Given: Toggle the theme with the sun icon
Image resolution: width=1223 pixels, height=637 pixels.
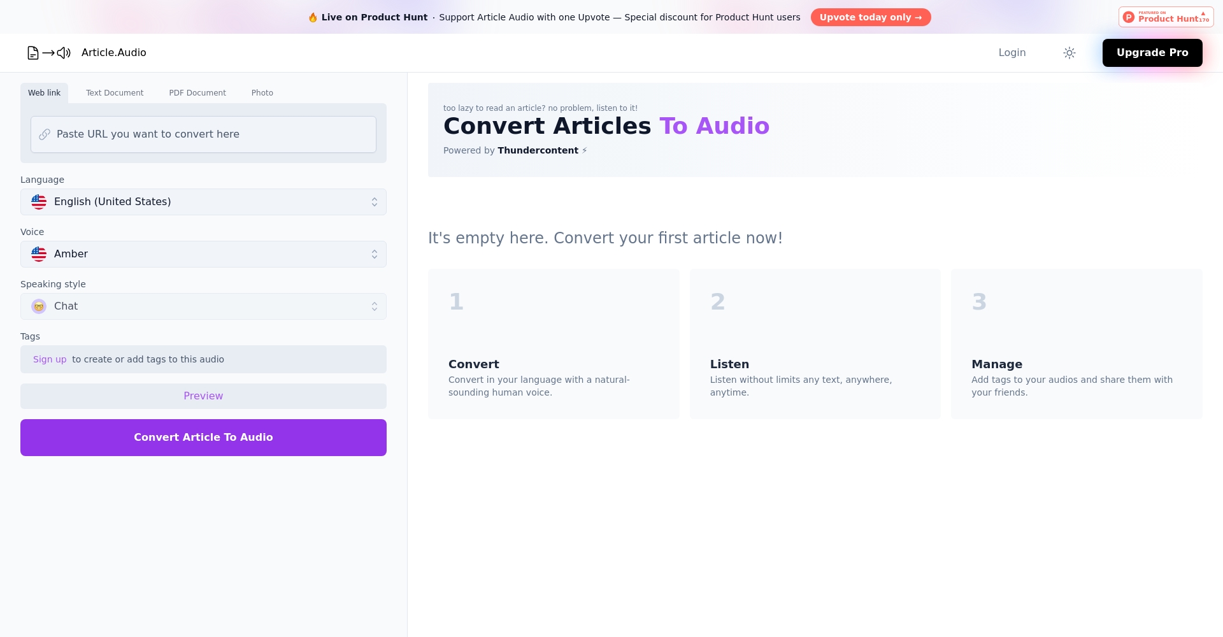Looking at the screenshot, I should coord(1069,53).
